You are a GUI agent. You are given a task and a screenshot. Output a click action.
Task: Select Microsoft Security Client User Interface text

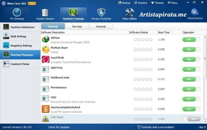pos(73,102)
